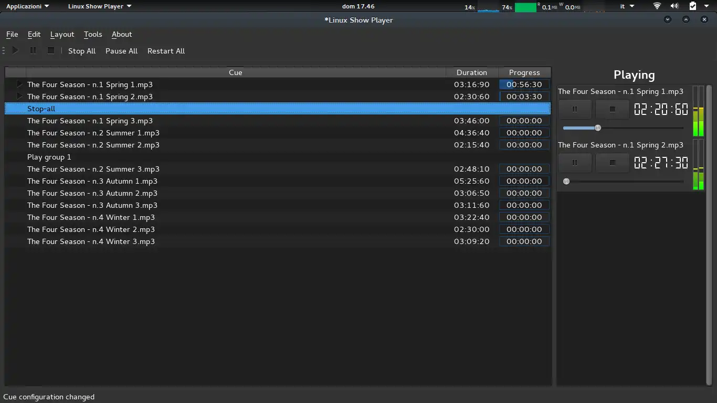The height and width of the screenshot is (403, 717).
Task: Click 'Cue configuration changed' status message
Action: [x=49, y=397]
